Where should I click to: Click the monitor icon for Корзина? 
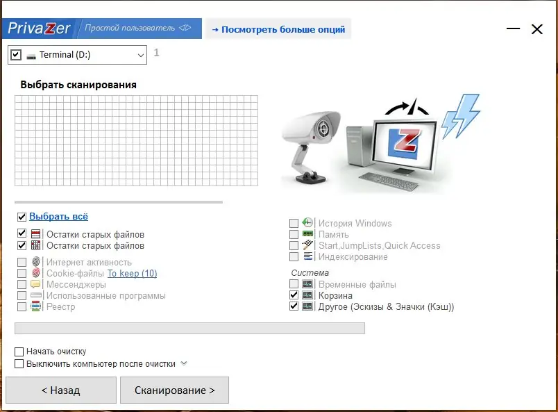coord(307,295)
